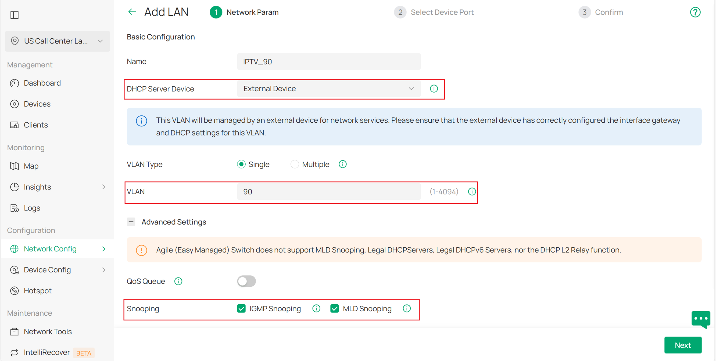Uncheck IGMP Snooping

[241, 308]
